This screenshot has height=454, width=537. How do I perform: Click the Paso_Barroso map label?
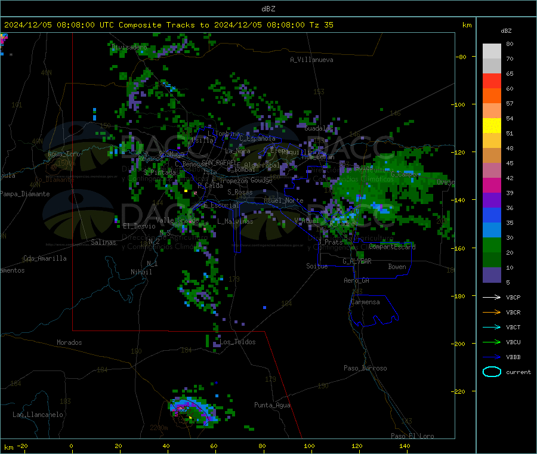pyautogui.click(x=365, y=369)
